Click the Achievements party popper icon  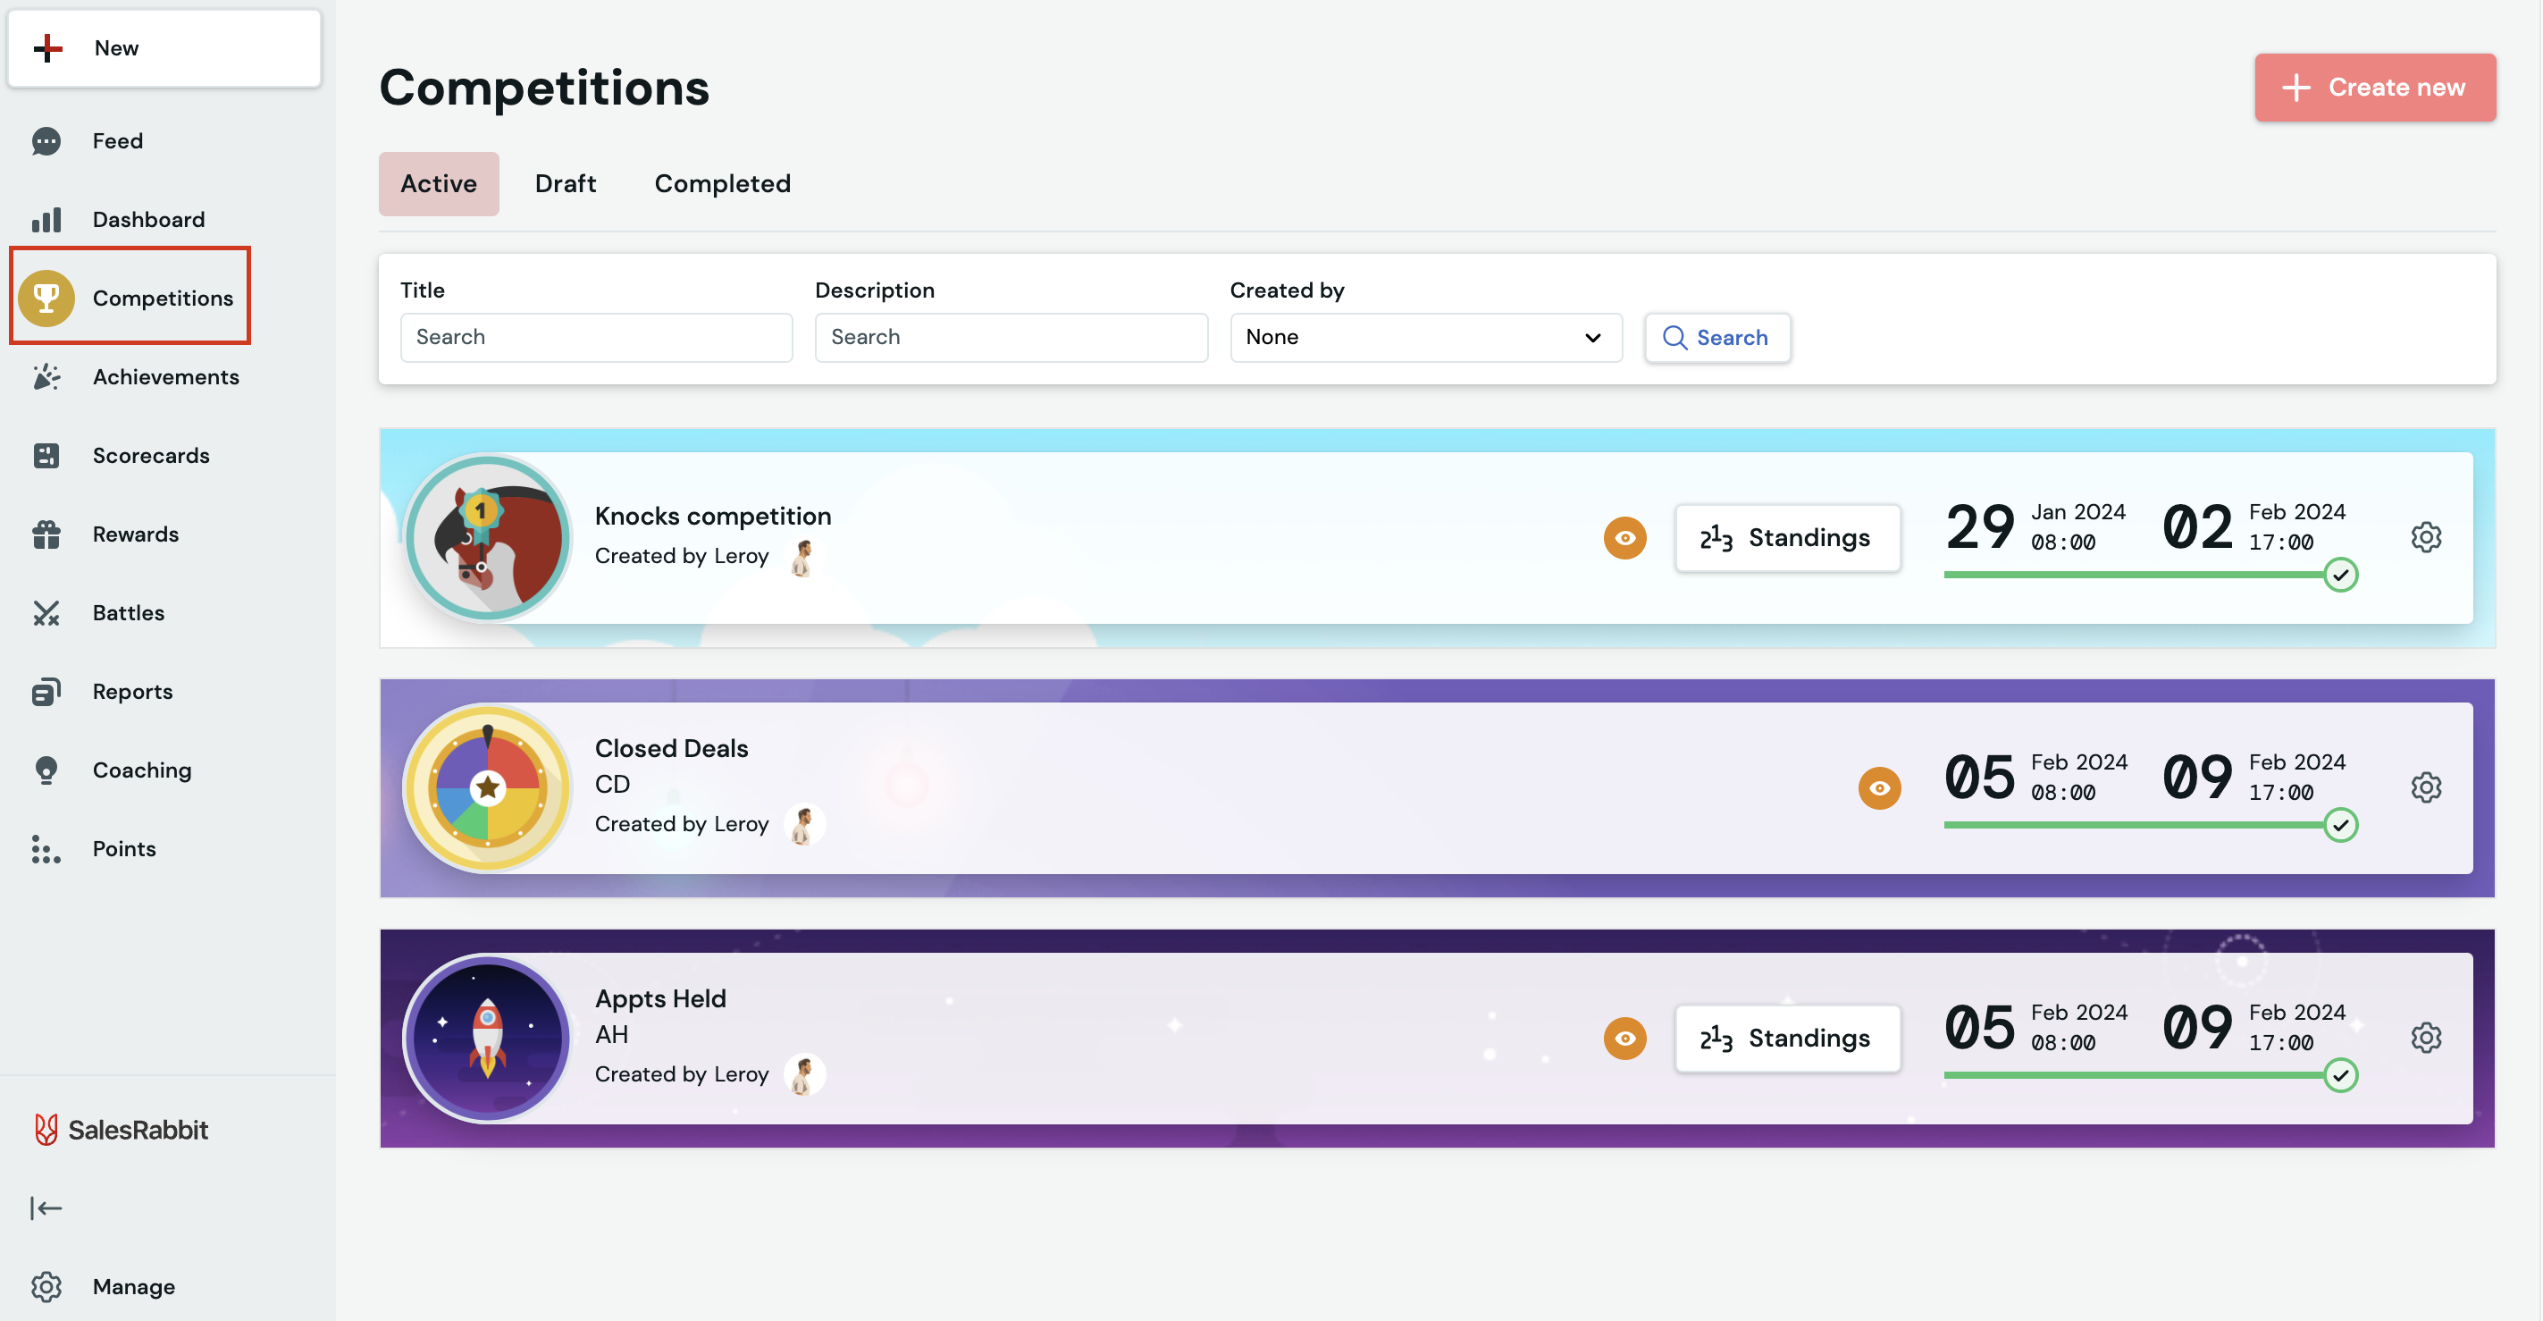[x=46, y=376]
